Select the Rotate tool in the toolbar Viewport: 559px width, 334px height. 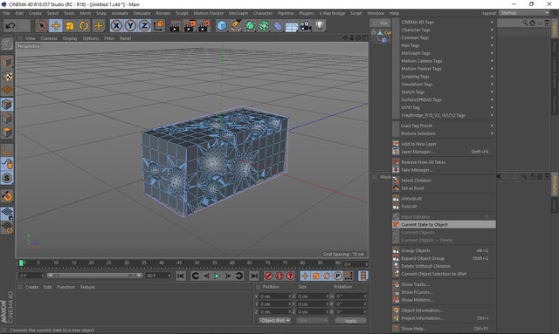click(84, 25)
